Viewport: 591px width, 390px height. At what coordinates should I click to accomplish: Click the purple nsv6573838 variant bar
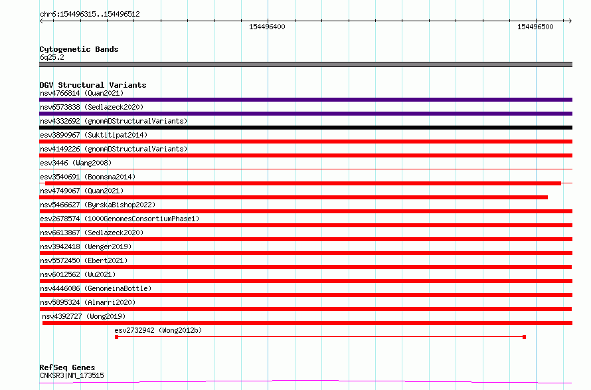click(305, 114)
